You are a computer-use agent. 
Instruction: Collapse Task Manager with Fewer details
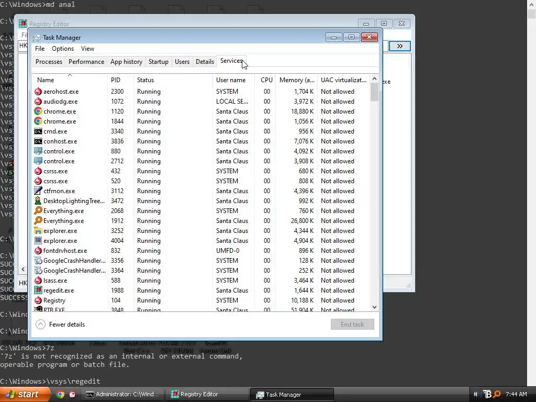tap(60, 325)
